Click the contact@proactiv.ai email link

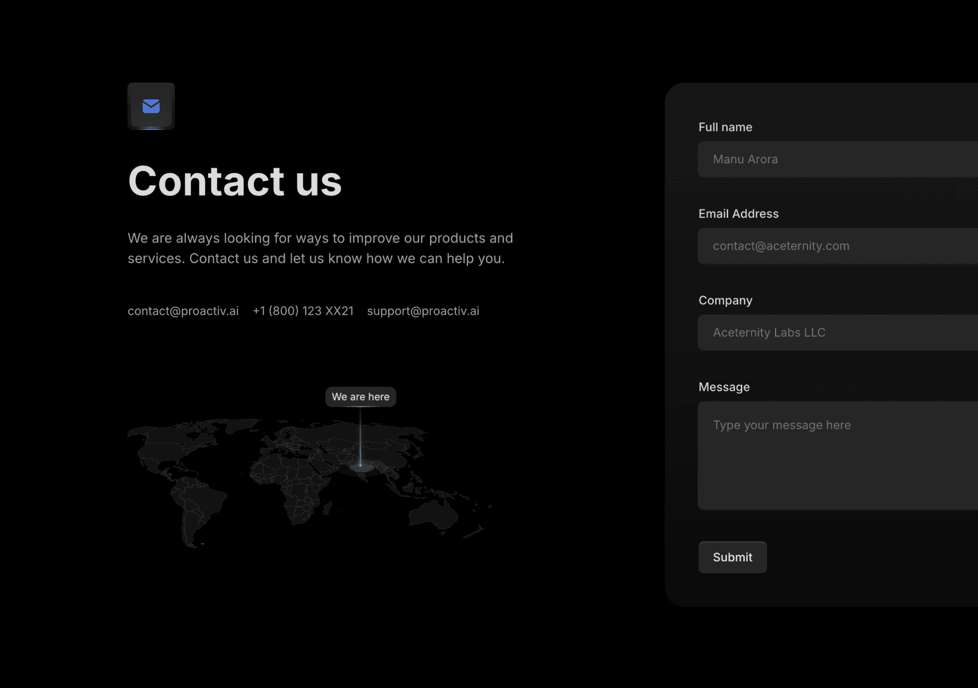coord(183,310)
